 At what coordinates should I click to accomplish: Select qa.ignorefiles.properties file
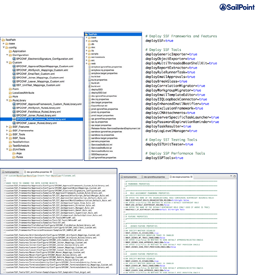(x=103, y=119)
